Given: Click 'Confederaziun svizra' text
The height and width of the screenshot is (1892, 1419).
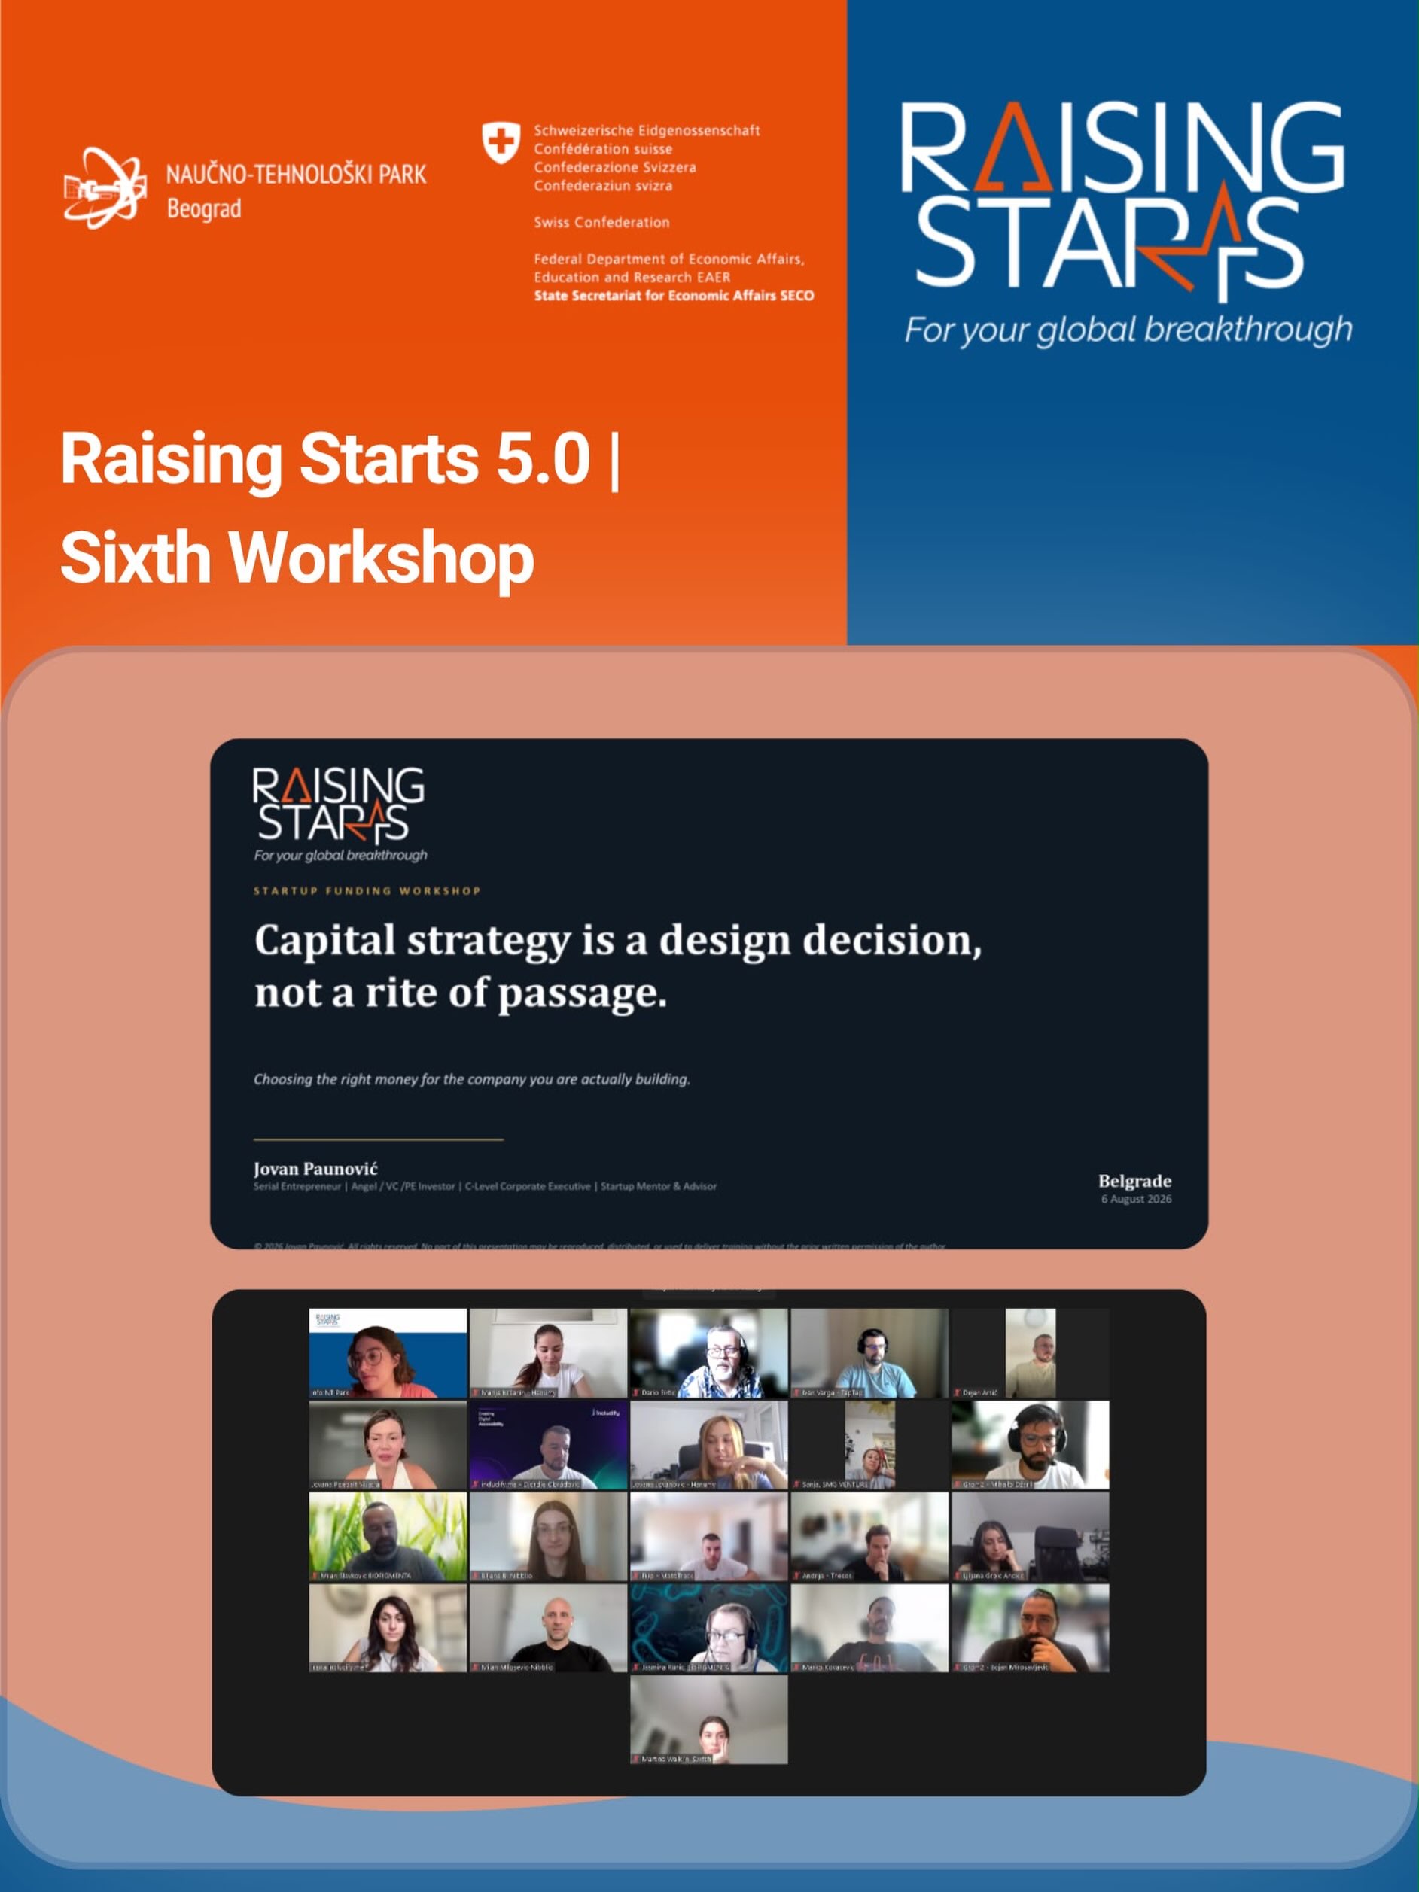Looking at the screenshot, I should [x=603, y=186].
